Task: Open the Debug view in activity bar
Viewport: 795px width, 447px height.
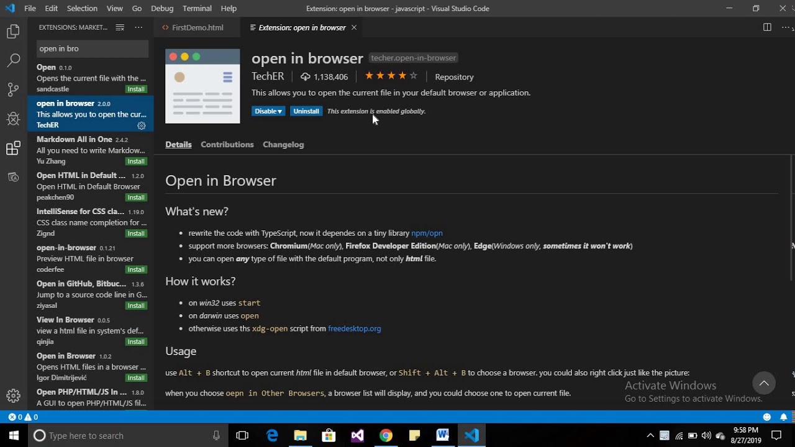Action: tap(13, 119)
